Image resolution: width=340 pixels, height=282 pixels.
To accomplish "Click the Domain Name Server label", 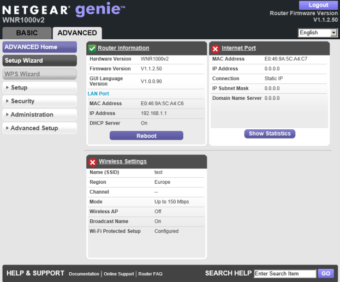I will point(237,98).
